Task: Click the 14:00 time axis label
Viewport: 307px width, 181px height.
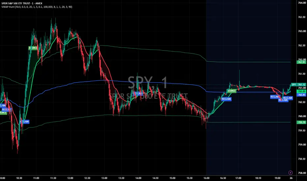Action: click(x=138, y=178)
